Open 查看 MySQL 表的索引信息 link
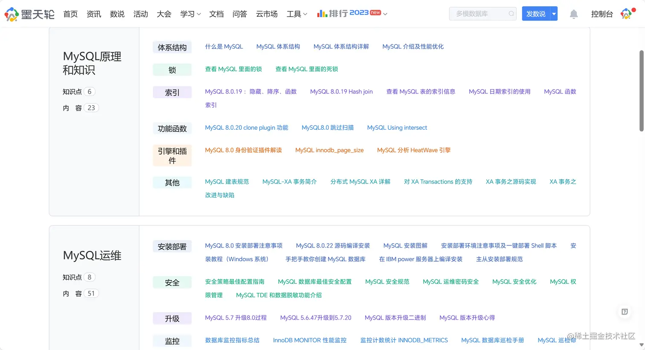This screenshot has height=350, width=645. pyautogui.click(x=421, y=92)
